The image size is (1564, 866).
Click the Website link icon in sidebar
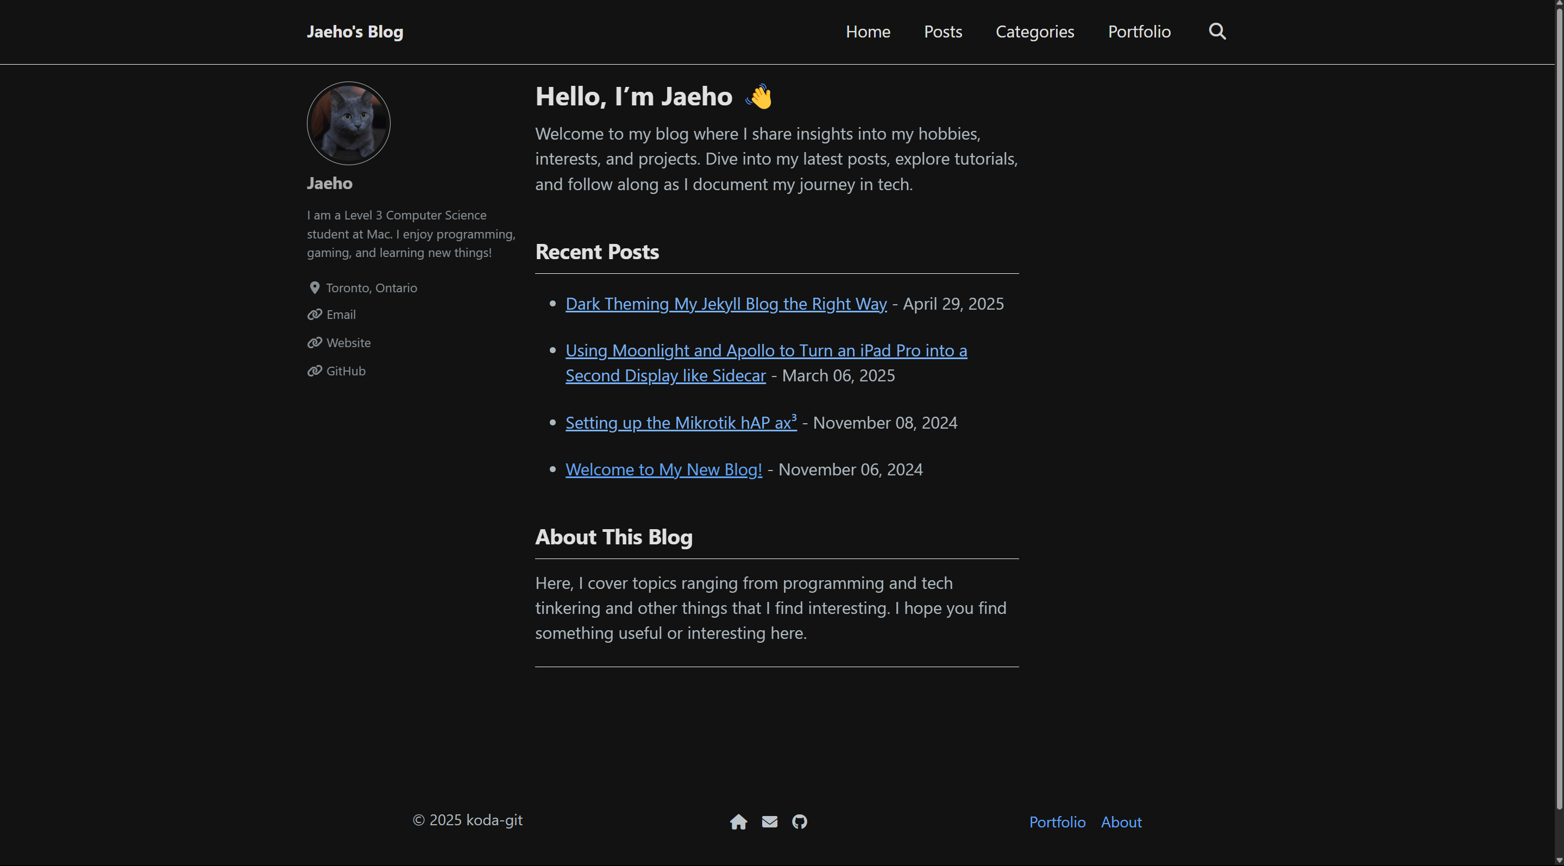click(315, 342)
